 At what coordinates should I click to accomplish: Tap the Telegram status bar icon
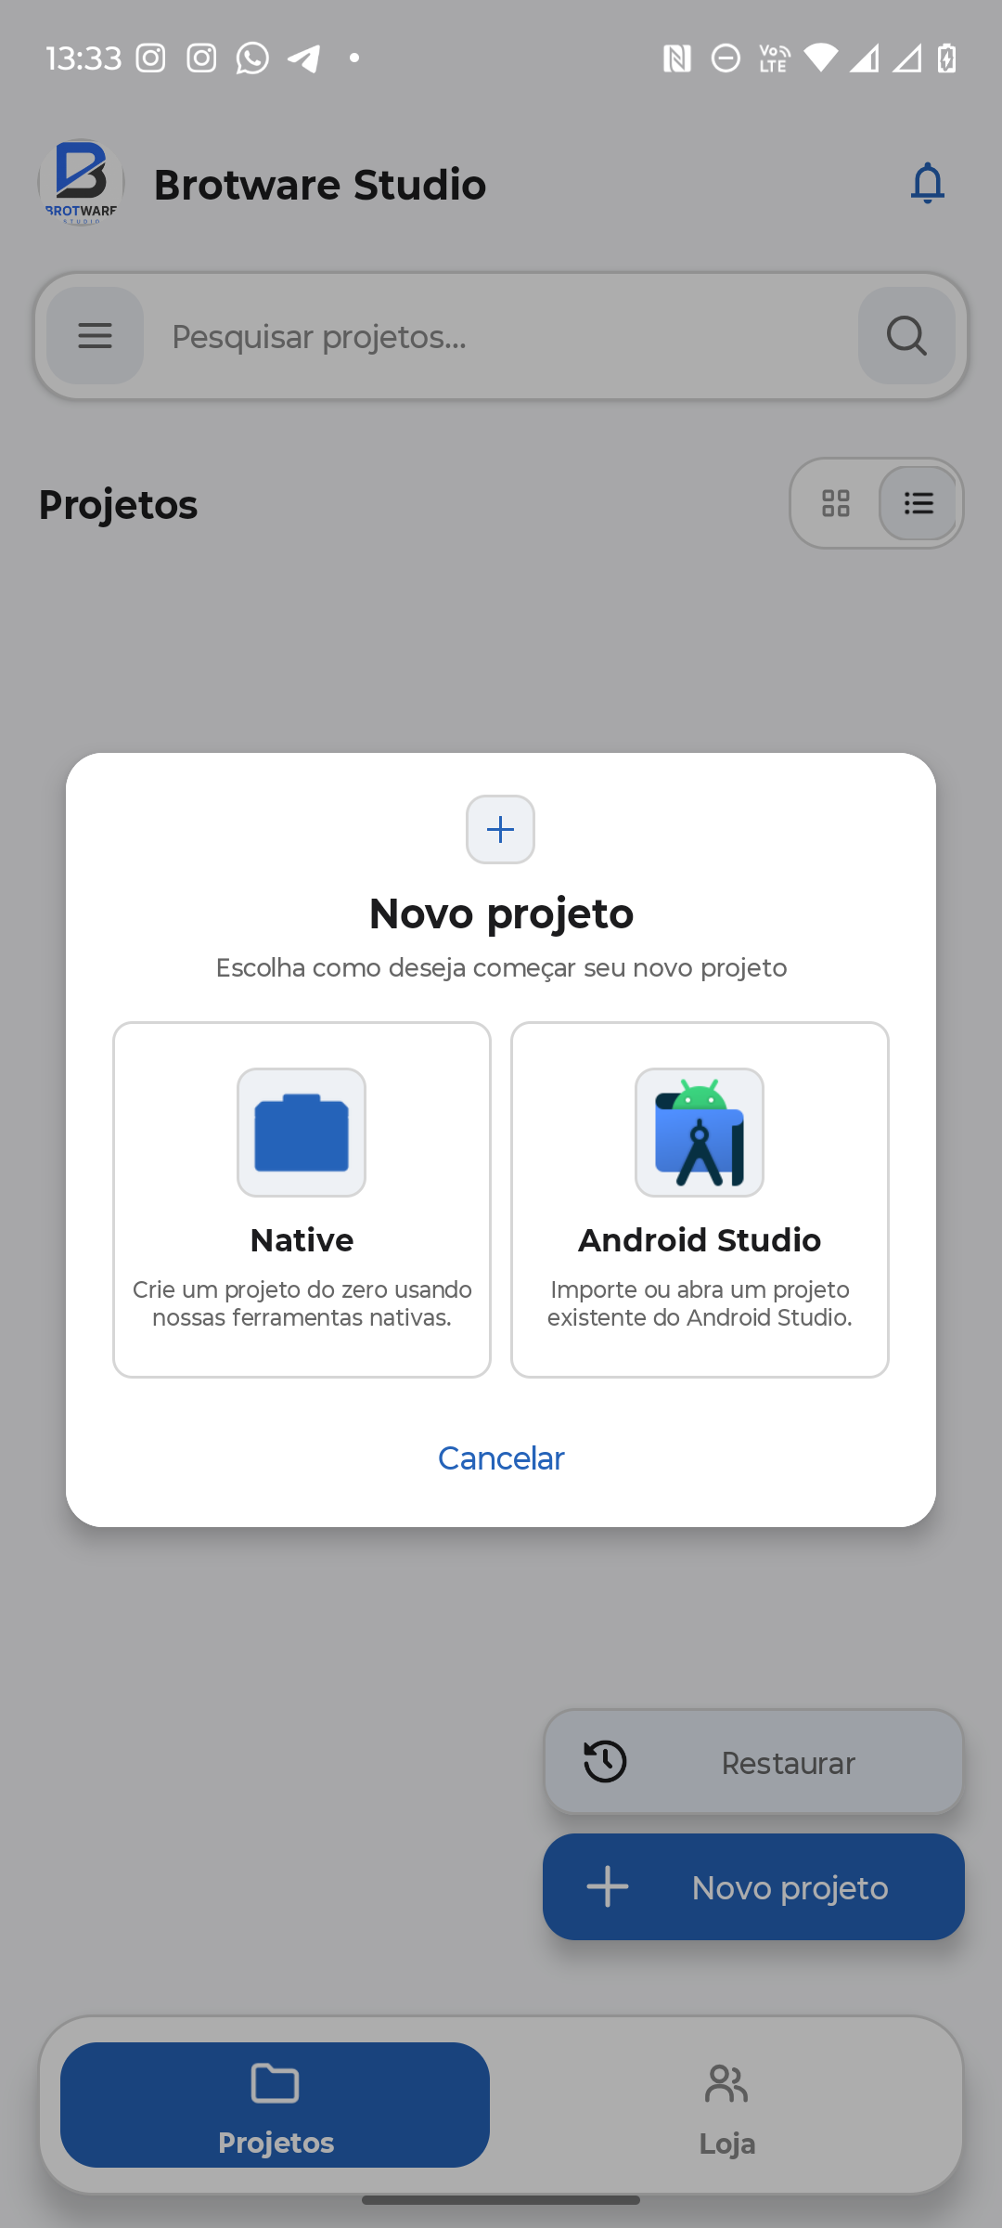[303, 58]
